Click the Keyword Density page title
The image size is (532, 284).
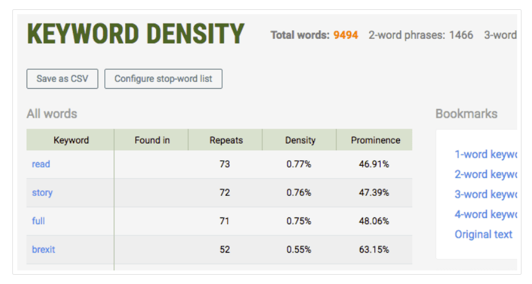(x=136, y=34)
